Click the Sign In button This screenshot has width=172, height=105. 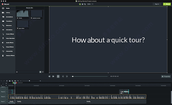pyautogui.click(x=157, y=4)
